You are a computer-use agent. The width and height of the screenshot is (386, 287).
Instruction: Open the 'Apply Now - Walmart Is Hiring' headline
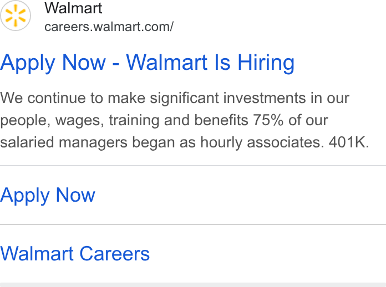click(147, 63)
